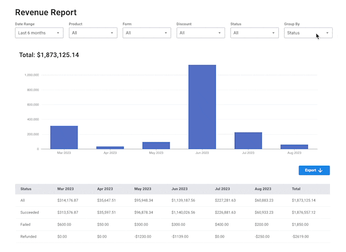Click the May 2023 chart bar

pos(156,145)
